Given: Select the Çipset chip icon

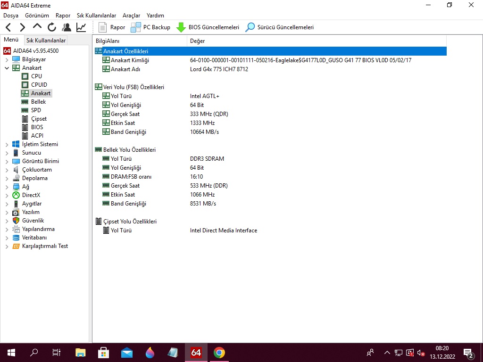Looking at the screenshot, I should 25,119.
